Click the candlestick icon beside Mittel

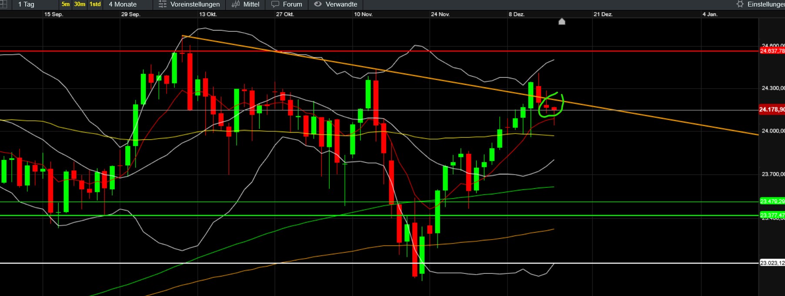tap(236, 4)
